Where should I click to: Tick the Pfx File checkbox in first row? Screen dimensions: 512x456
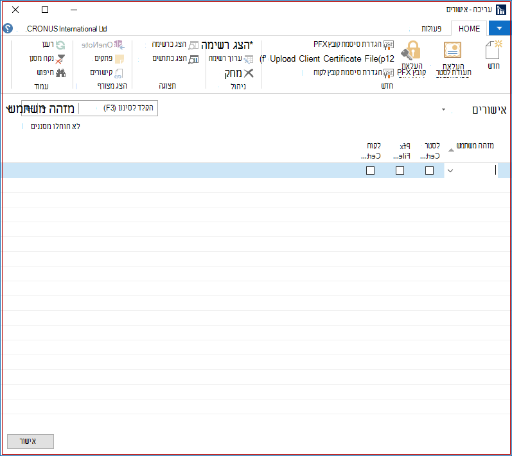(x=400, y=171)
